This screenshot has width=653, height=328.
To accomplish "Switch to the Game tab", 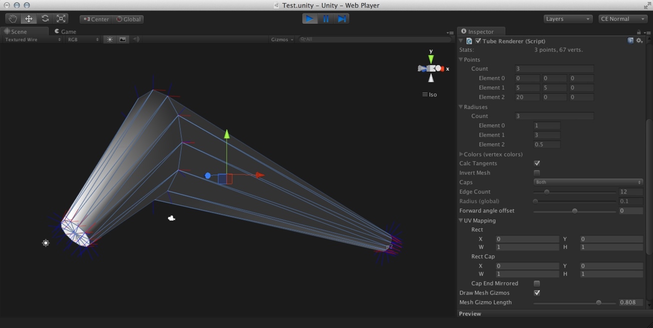I will [x=65, y=31].
